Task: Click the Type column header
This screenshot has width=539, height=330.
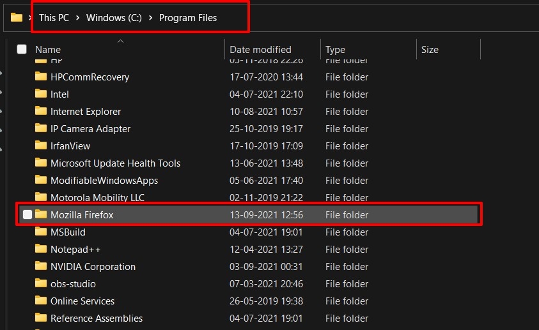Action: [x=335, y=49]
